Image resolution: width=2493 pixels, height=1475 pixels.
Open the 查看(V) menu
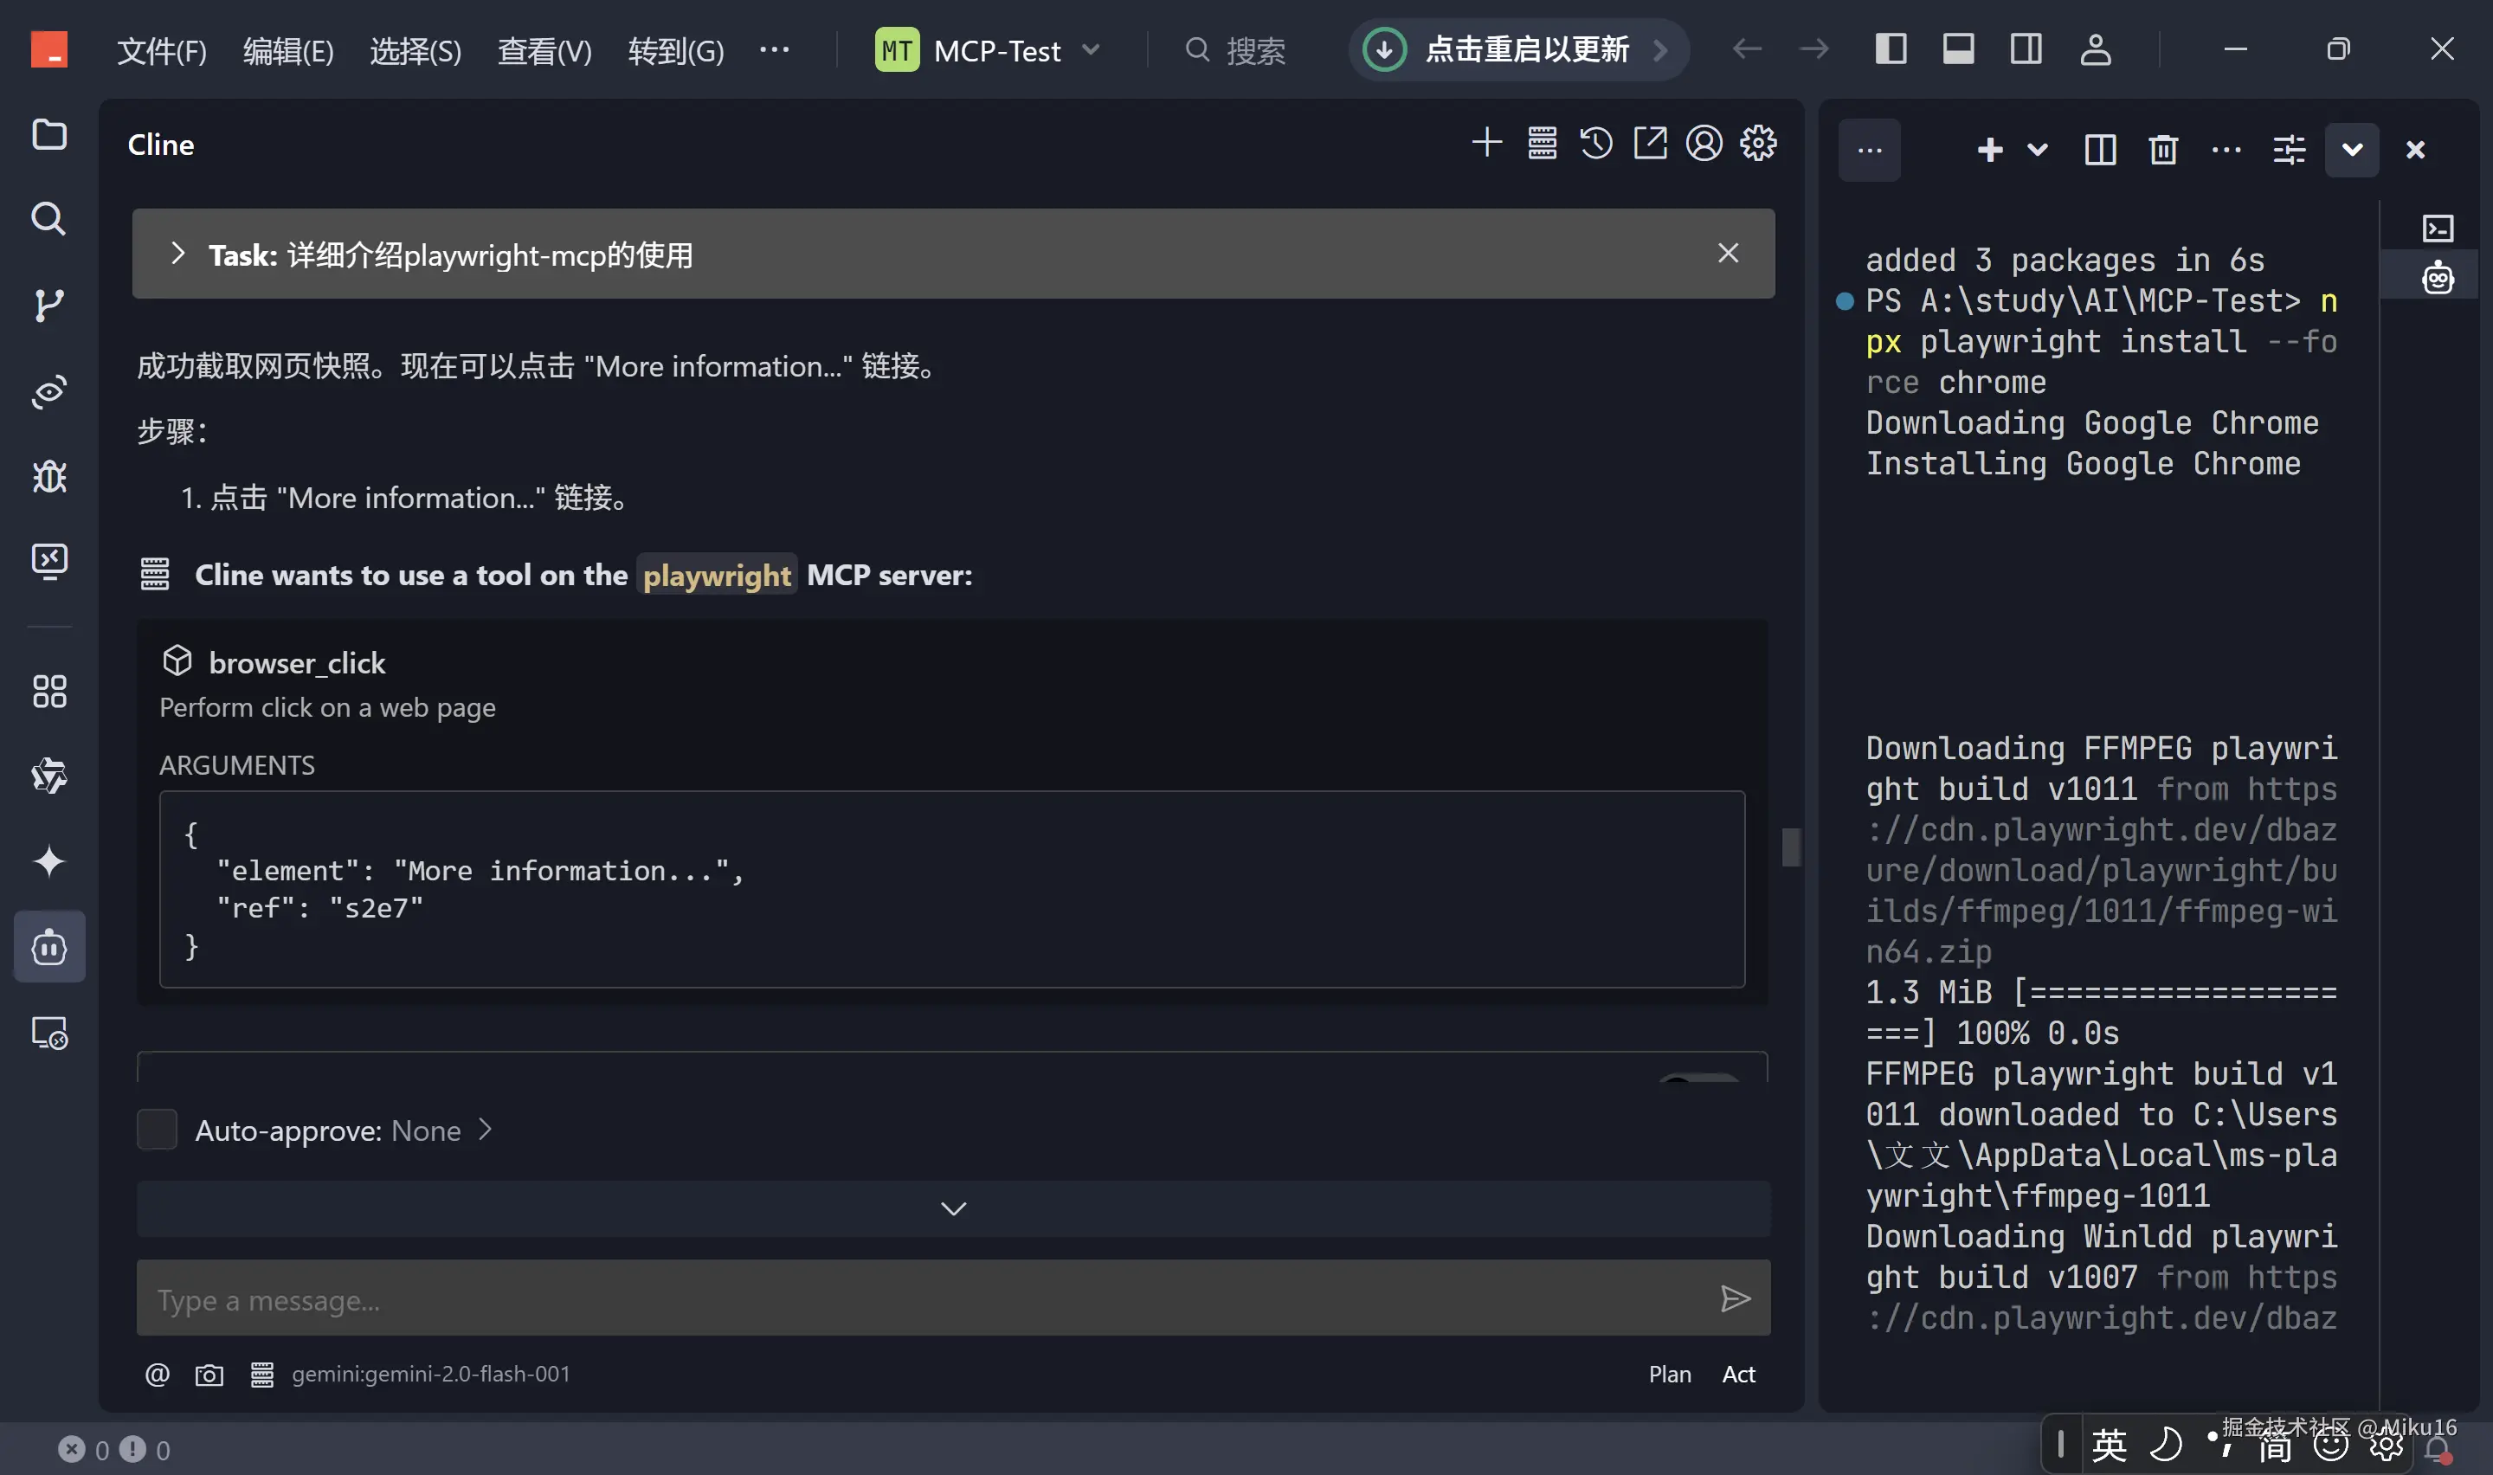click(544, 49)
